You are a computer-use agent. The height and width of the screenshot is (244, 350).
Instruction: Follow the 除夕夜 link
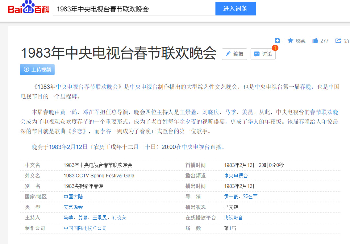point(188,122)
